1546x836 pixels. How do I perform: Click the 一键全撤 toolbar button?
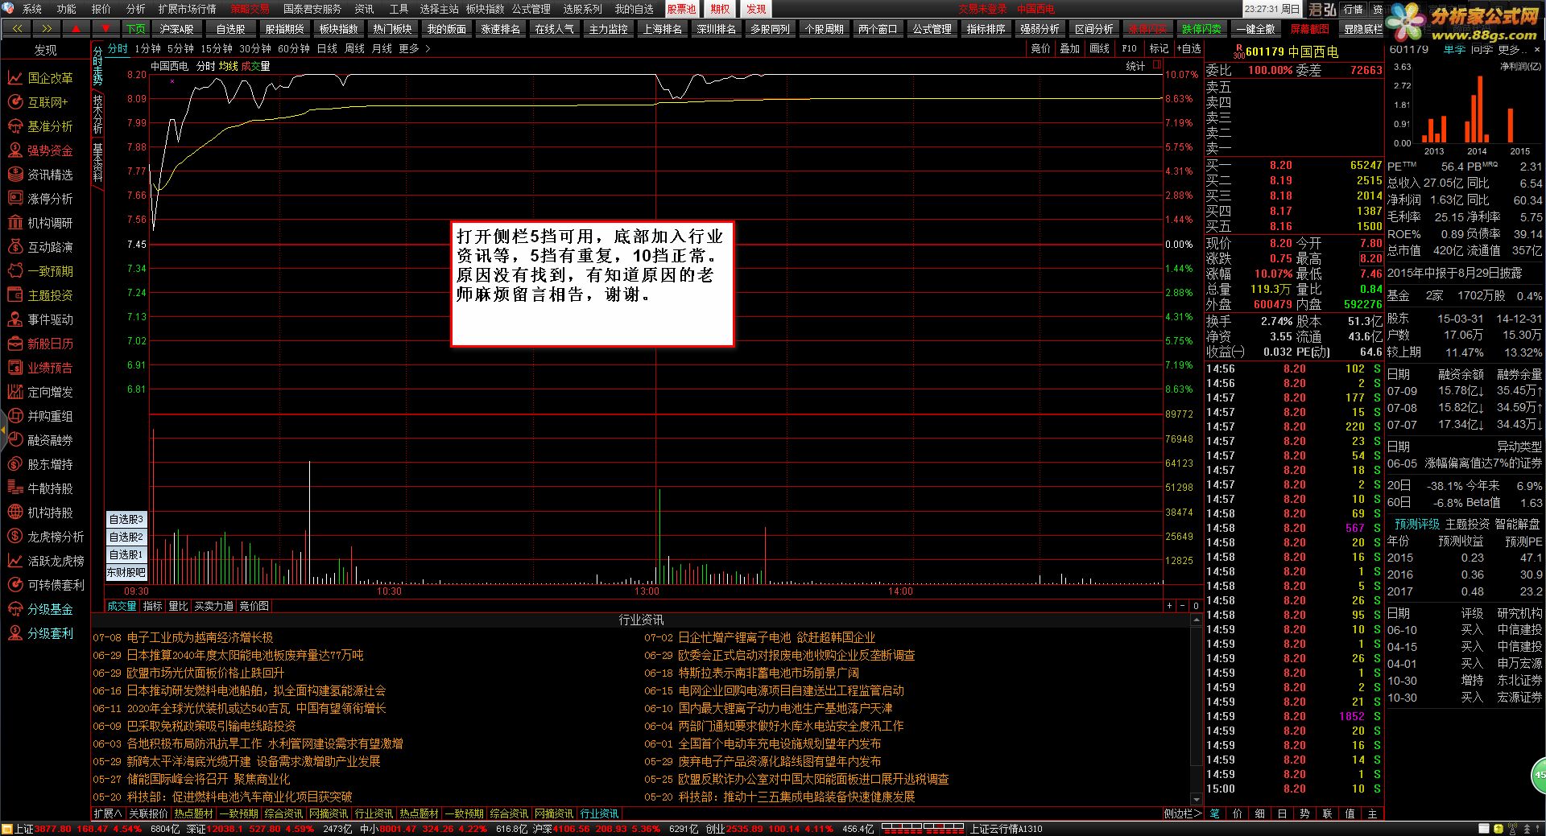coord(1255,29)
